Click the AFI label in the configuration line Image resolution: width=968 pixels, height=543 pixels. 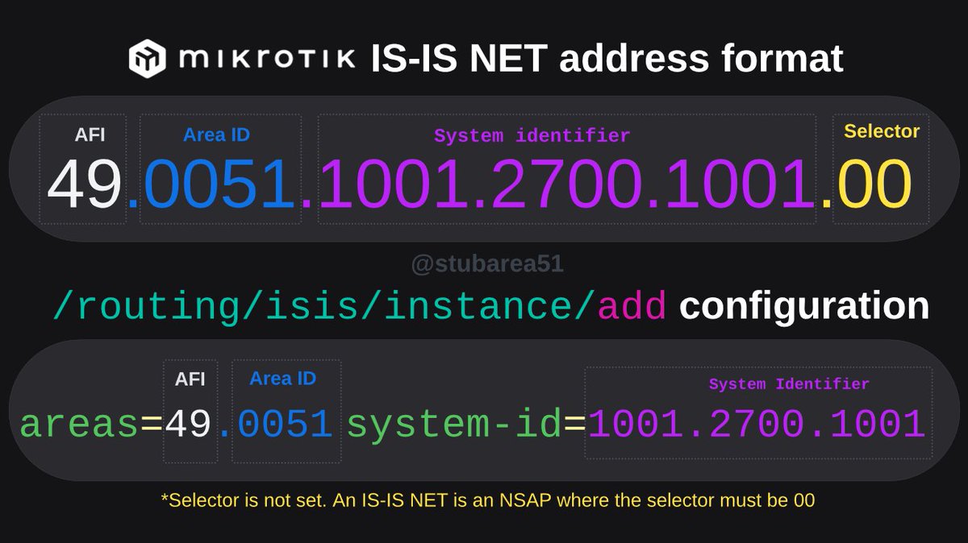190,379
